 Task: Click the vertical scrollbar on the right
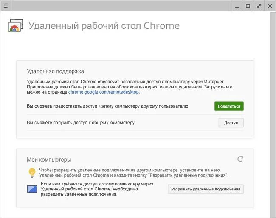(x=273, y=114)
